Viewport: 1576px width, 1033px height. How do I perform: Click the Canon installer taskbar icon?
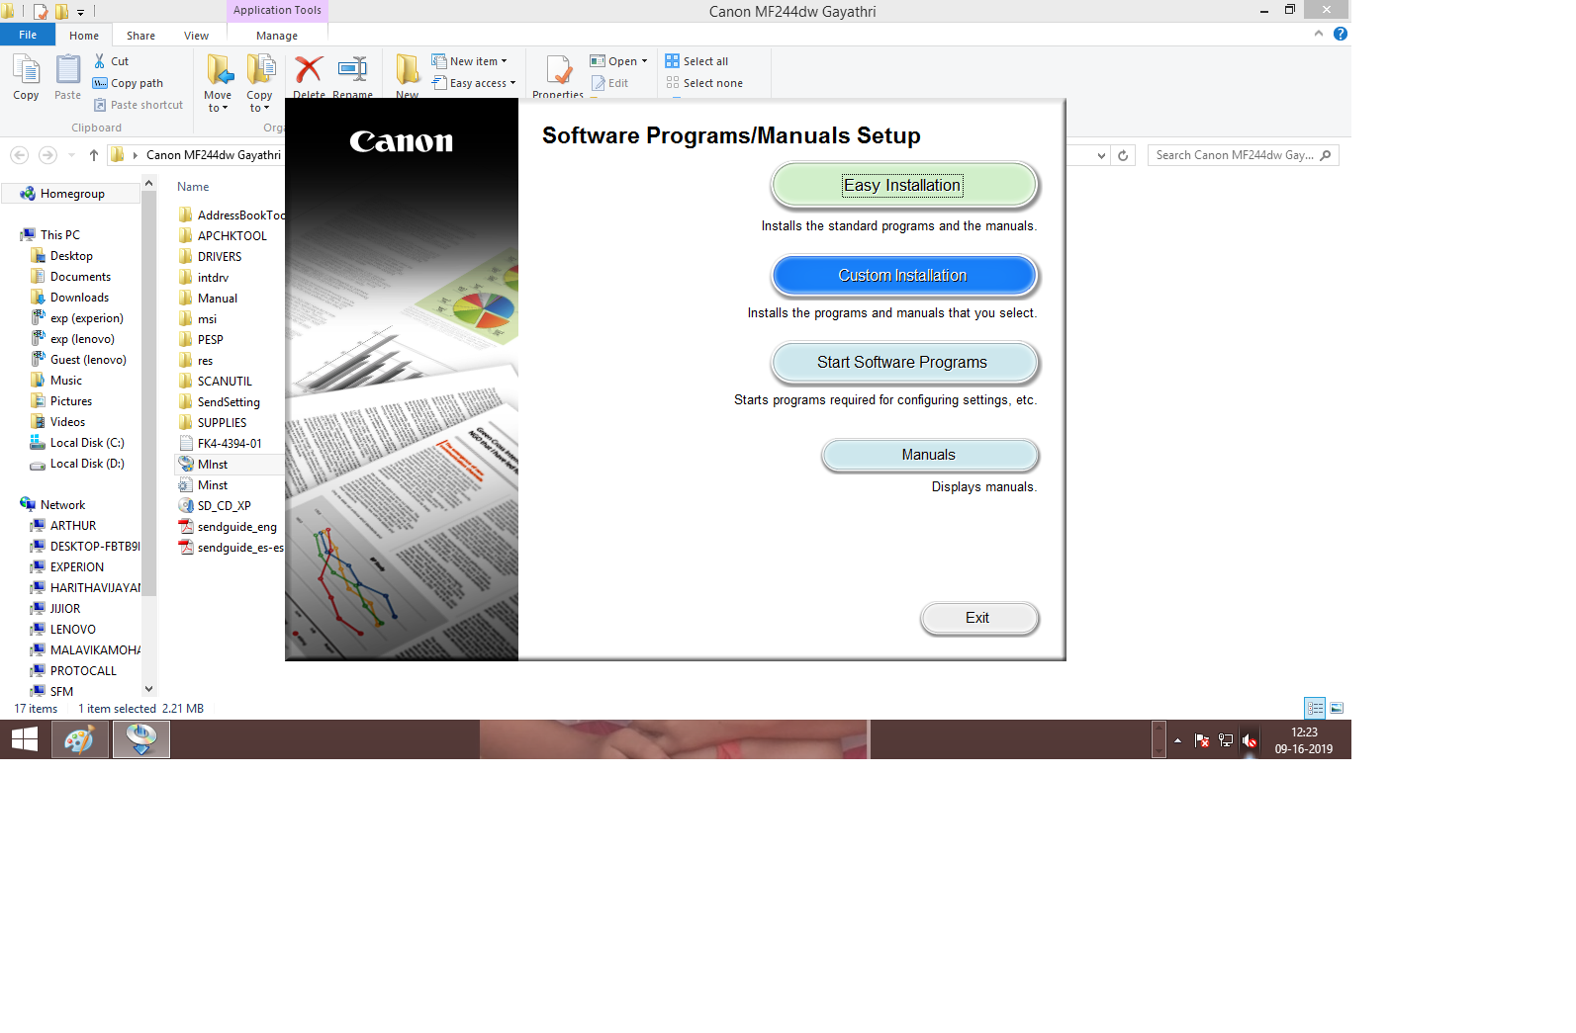(x=141, y=739)
